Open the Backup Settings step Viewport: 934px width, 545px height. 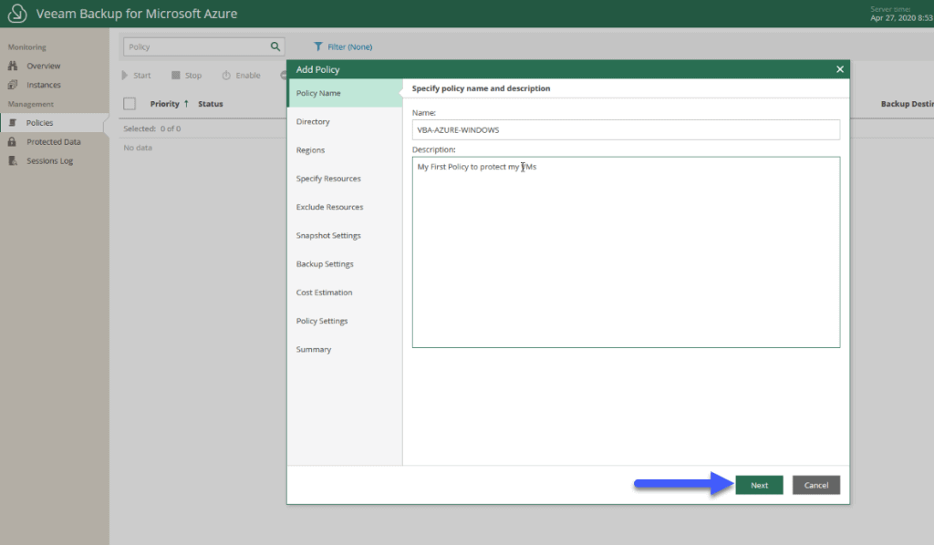(x=345, y=264)
